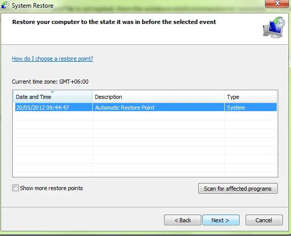Click the Show more restore points label
The width and height of the screenshot is (291, 236).
tap(51, 188)
